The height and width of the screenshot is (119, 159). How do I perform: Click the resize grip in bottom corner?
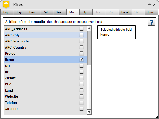click(157, 117)
